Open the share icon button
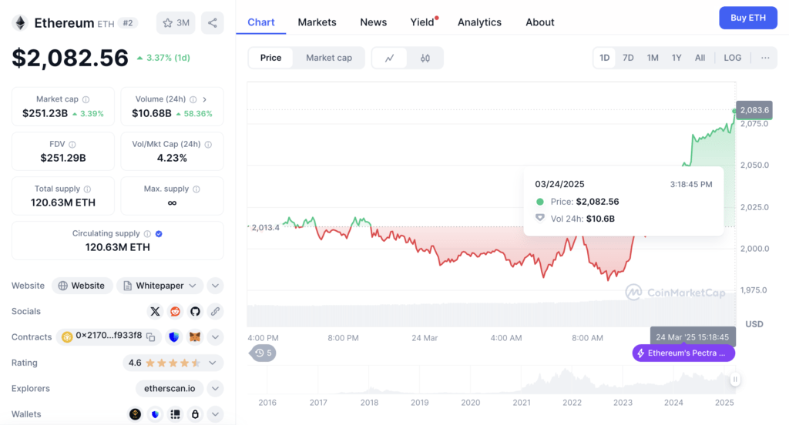 pos(213,22)
